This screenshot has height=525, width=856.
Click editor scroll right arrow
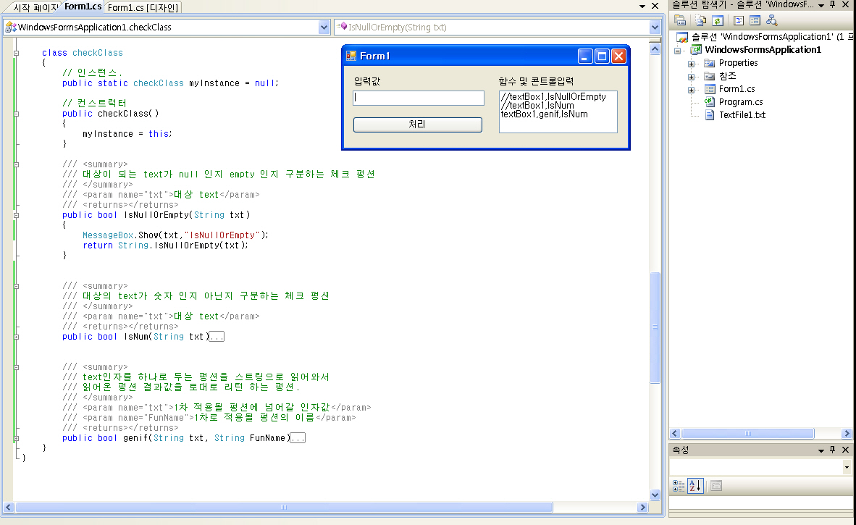click(x=642, y=507)
